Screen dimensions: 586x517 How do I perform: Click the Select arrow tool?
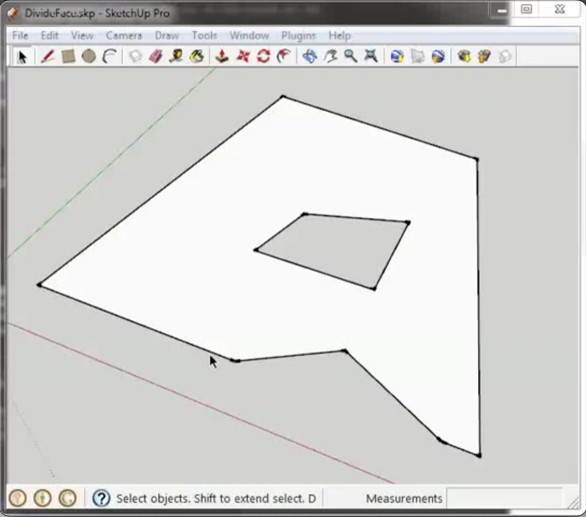[23, 56]
